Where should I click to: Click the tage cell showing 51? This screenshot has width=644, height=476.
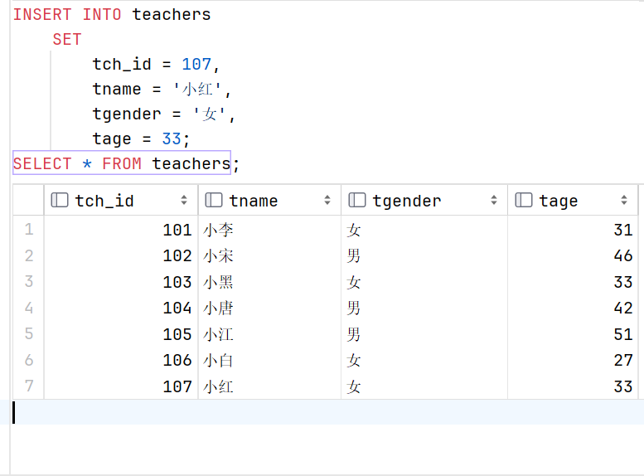click(573, 334)
